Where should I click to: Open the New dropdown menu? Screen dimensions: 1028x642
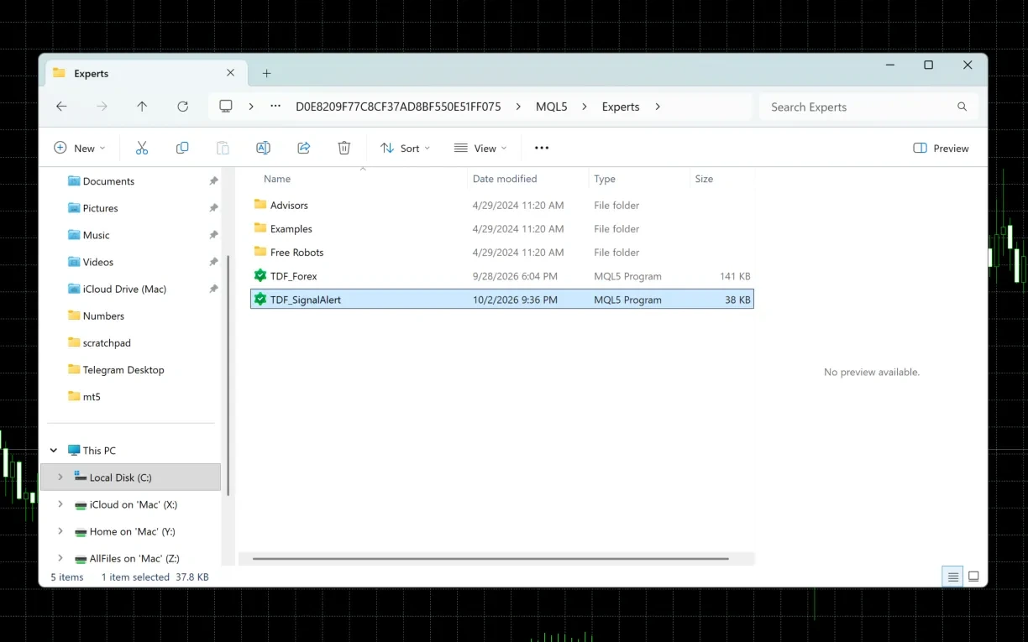(80, 148)
